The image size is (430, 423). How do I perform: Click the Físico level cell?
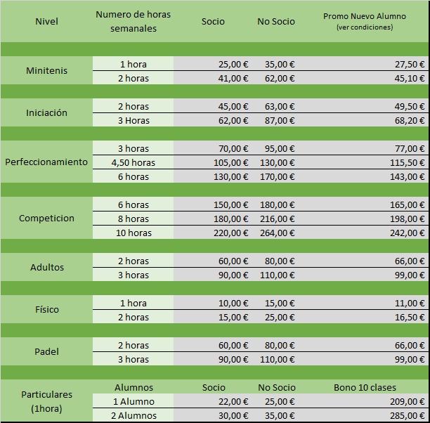point(46,309)
